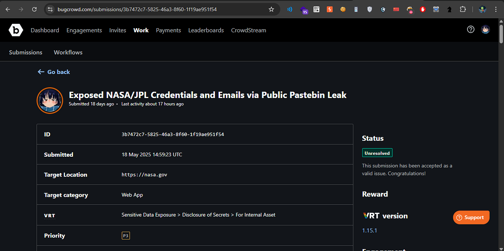Open the Chrome three-dot menu
504x251 pixels.
[496, 9]
